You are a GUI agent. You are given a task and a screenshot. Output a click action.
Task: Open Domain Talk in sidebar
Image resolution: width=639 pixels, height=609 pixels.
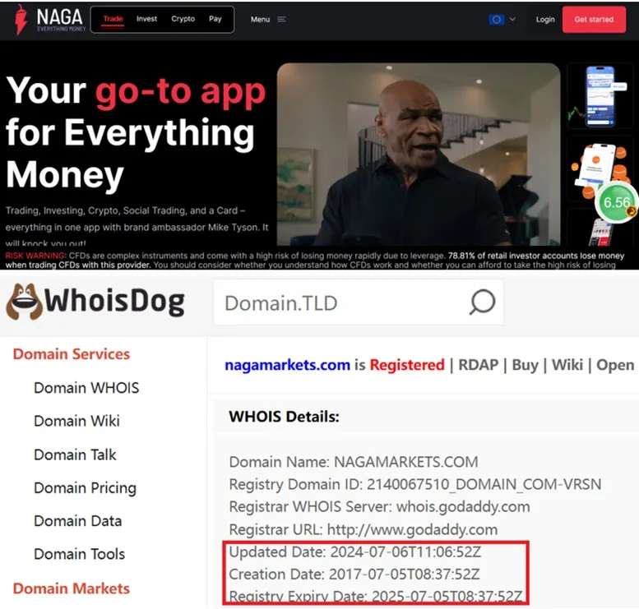(x=75, y=454)
